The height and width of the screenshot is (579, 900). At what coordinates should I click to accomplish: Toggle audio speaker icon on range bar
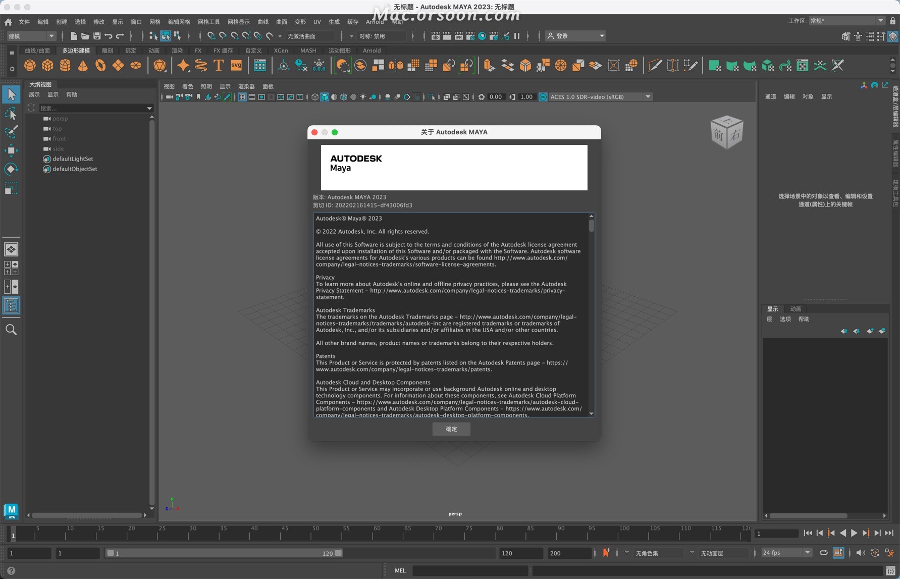pos(861,553)
